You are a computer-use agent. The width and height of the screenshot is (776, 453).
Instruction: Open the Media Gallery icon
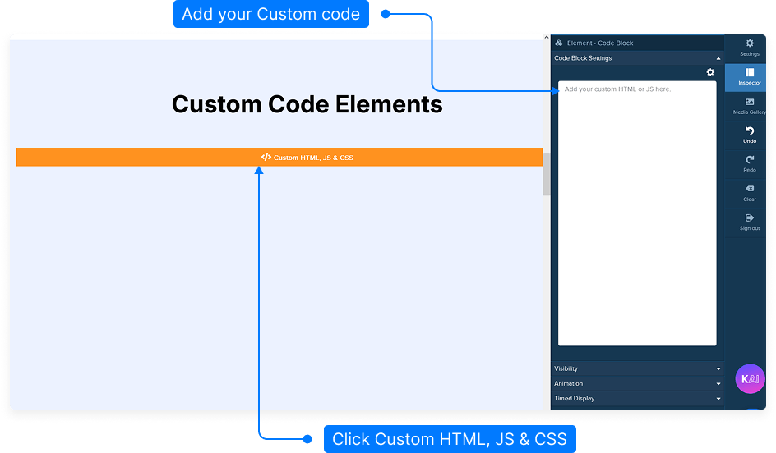(749, 102)
